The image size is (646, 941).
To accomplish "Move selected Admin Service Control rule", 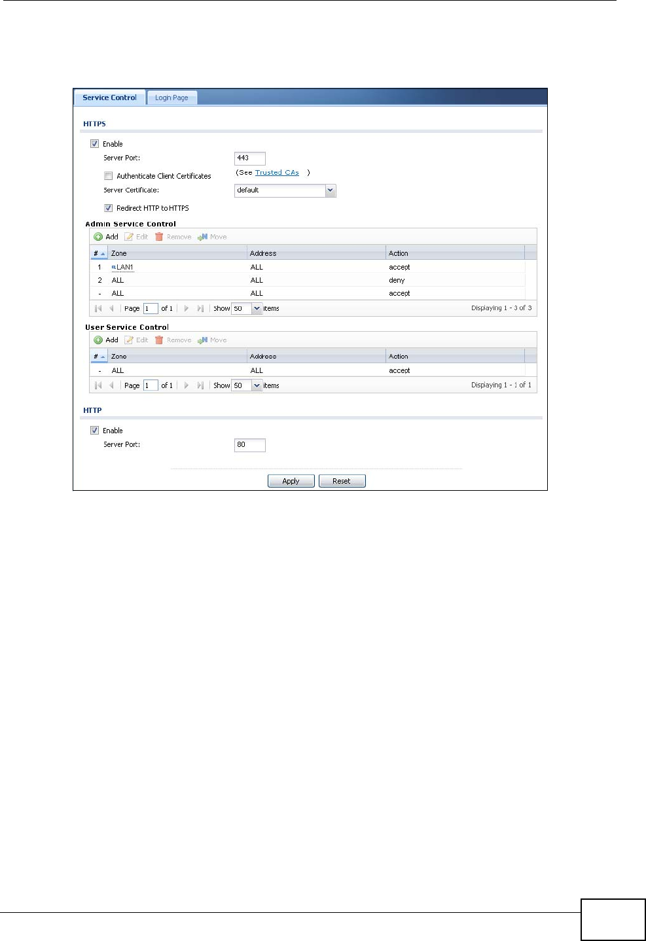I will click(212, 237).
